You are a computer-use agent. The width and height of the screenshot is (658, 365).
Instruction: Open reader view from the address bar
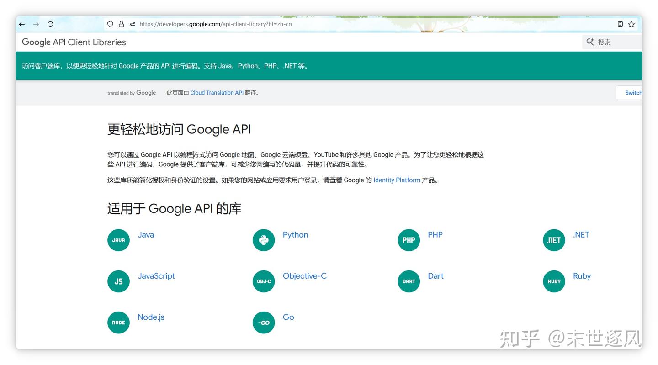tap(620, 24)
